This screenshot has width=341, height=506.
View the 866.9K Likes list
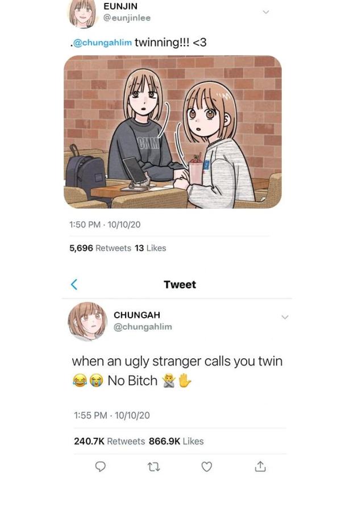click(x=176, y=441)
